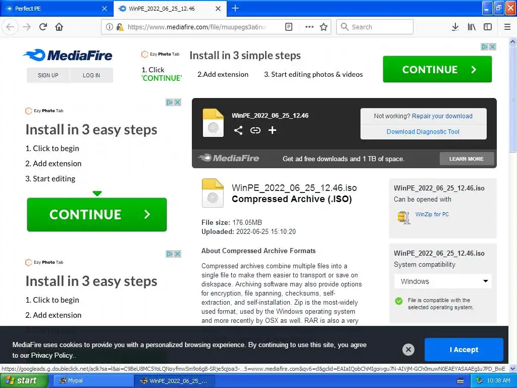Select WinPE_2022_06_25 taskbar window button
Viewport: 517px width, 388px height.
(x=175, y=380)
